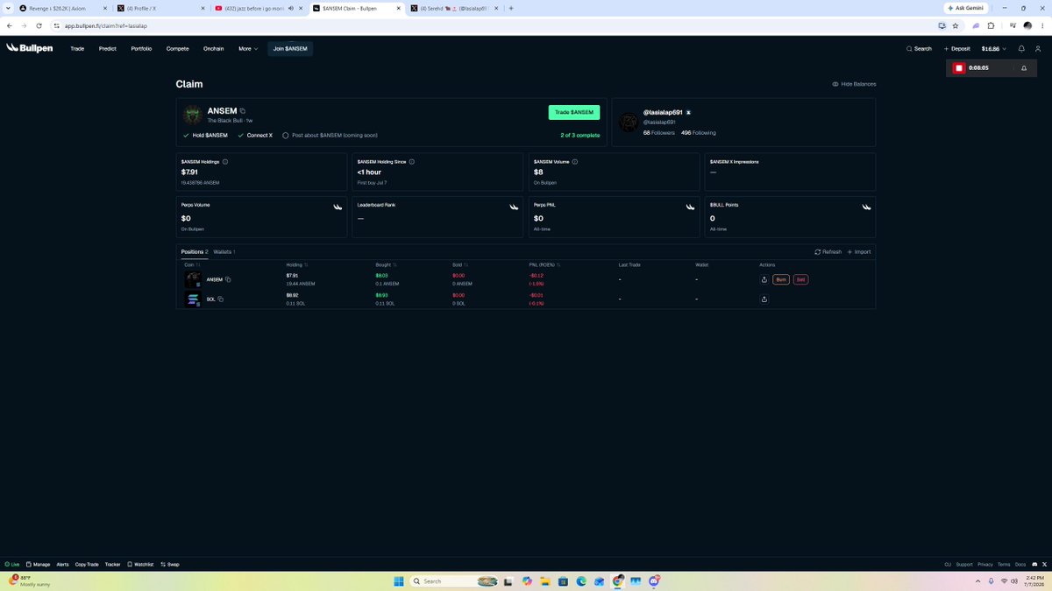1052x591 pixels.
Task: Open the Predict menu item
Action: click(108, 49)
